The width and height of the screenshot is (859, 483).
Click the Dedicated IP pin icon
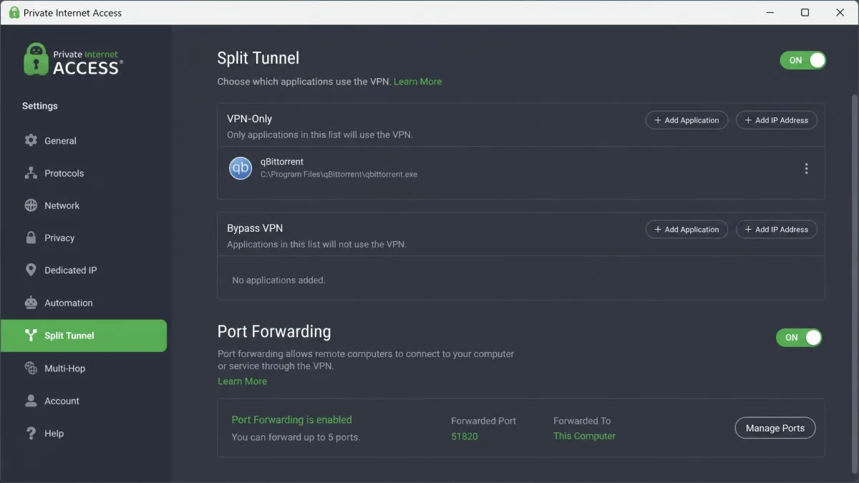point(31,270)
